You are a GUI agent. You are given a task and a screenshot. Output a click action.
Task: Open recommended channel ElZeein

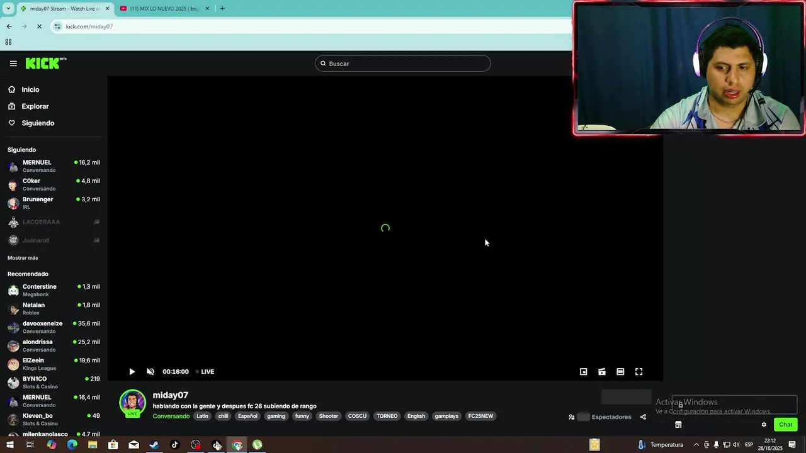click(x=54, y=364)
